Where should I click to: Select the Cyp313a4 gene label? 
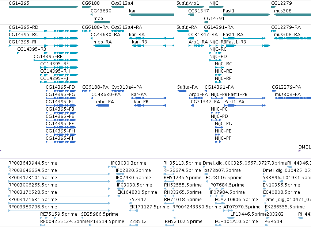122,3
